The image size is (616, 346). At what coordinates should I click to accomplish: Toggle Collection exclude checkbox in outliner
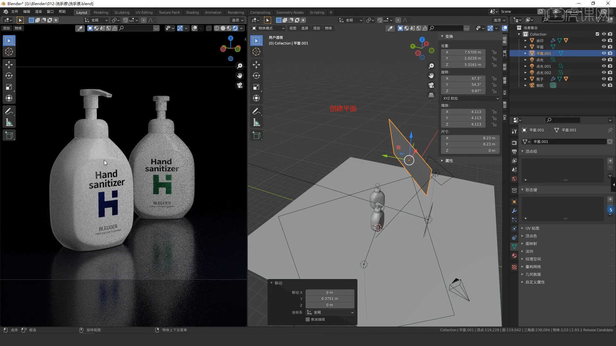point(597,34)
